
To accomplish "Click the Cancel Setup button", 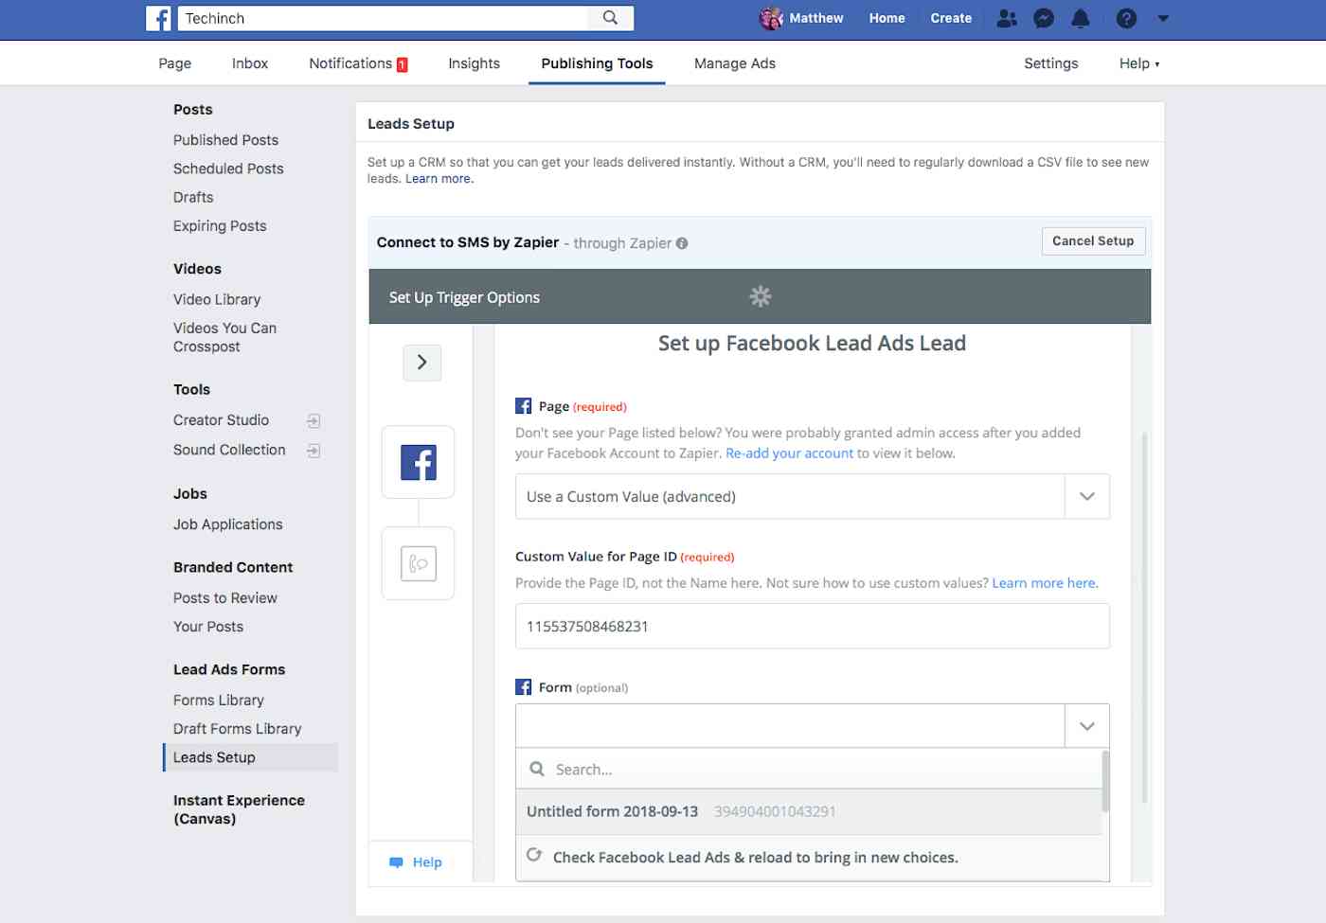I will coord(1093,241).
